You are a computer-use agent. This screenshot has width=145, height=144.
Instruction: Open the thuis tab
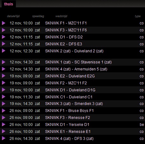(9, 4)
